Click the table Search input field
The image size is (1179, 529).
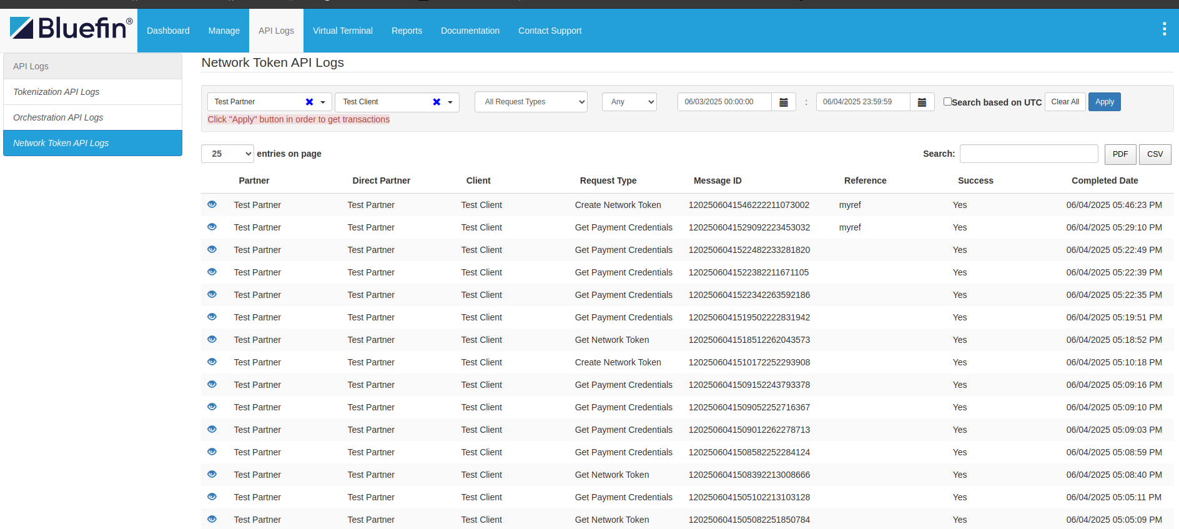point(1029,154)
